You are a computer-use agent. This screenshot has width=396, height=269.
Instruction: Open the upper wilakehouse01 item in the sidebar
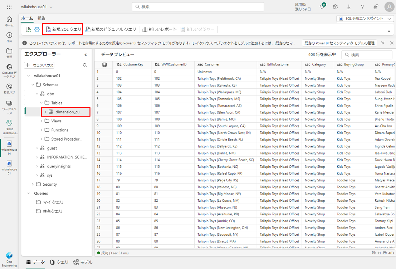pyautogui.click(x=9, y=147)
